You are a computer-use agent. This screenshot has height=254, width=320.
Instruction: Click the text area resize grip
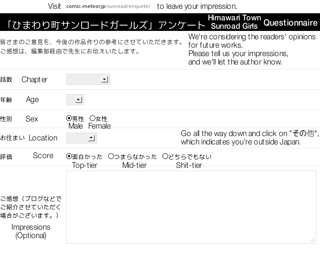(x=313, y=240)
